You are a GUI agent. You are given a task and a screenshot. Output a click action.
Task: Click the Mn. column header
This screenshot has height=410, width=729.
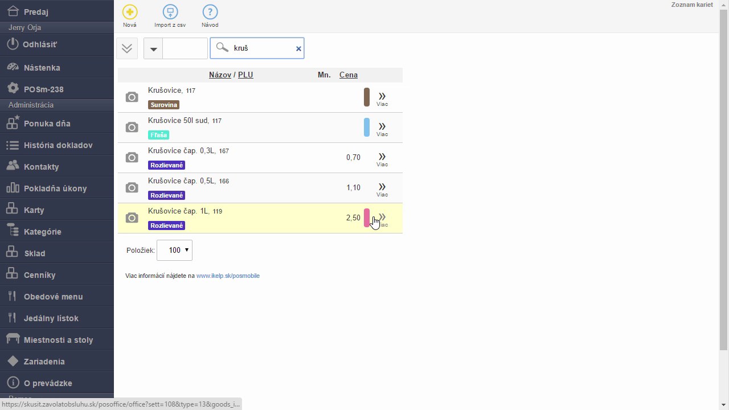pos(324,75)
